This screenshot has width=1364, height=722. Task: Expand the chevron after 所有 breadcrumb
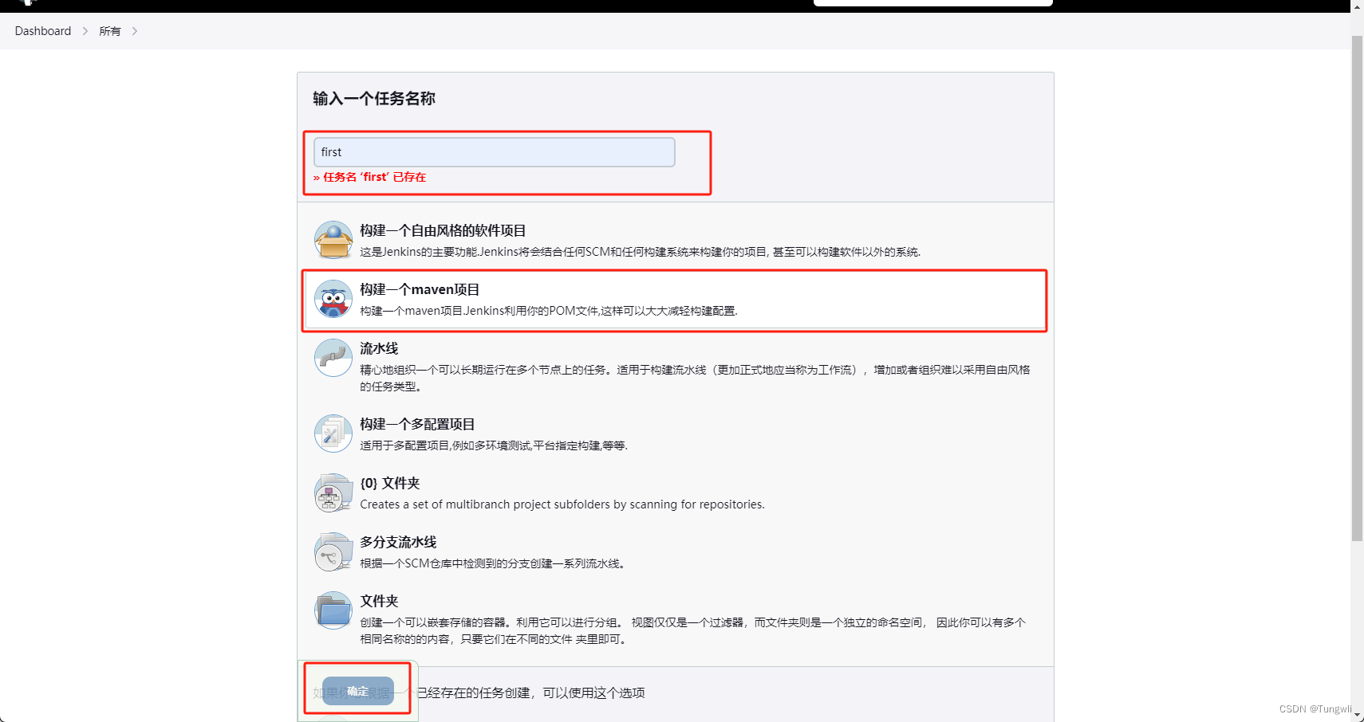135,31
